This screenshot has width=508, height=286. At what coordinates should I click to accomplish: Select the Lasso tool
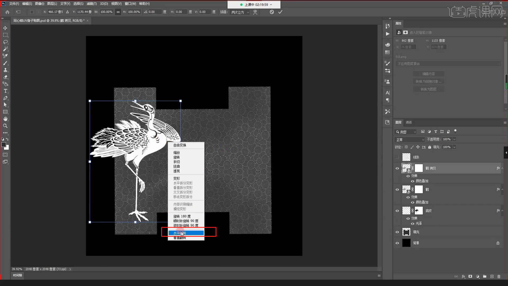5,42
